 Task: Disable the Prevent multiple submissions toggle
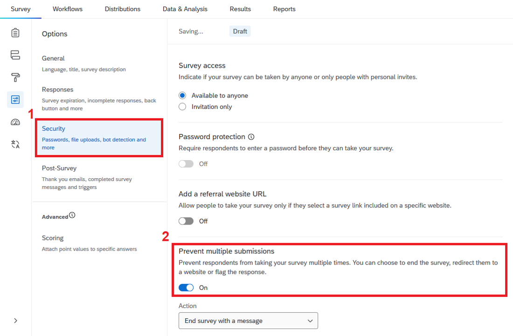(x=186, y=287)
